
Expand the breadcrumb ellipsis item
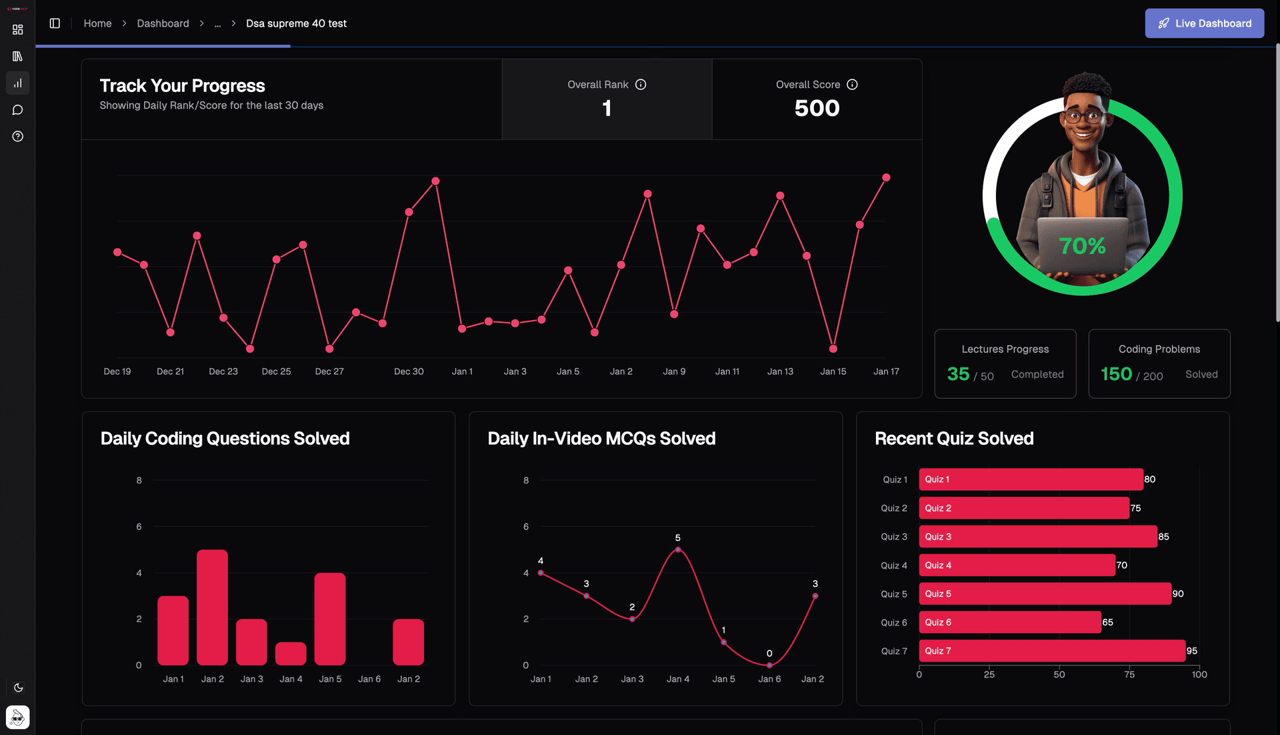pyautogui.click(x=217, y=23)
